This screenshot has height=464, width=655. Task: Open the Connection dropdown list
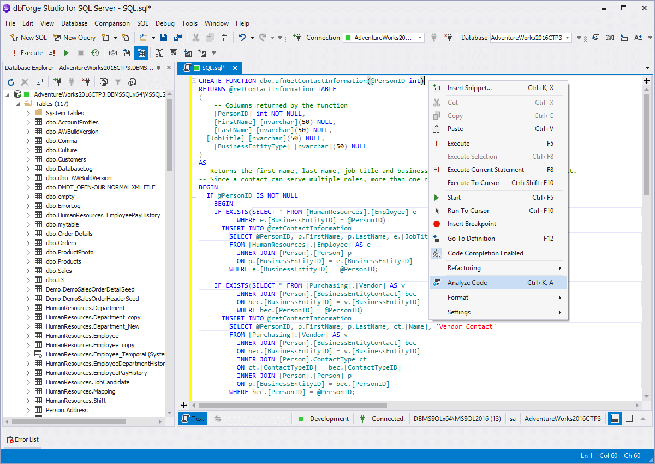[420, 38]
